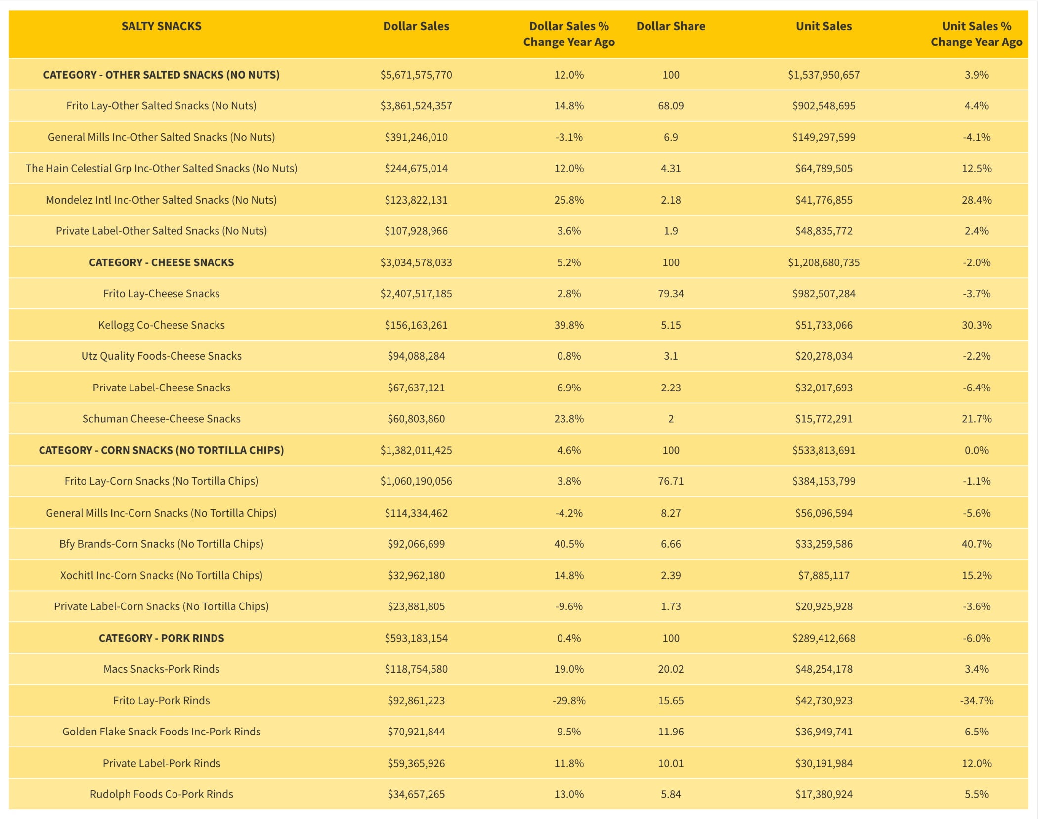Click the $982,507,284 unit sales value
Viewport: 1038px width, 819px height.
[x=823, y=294]
